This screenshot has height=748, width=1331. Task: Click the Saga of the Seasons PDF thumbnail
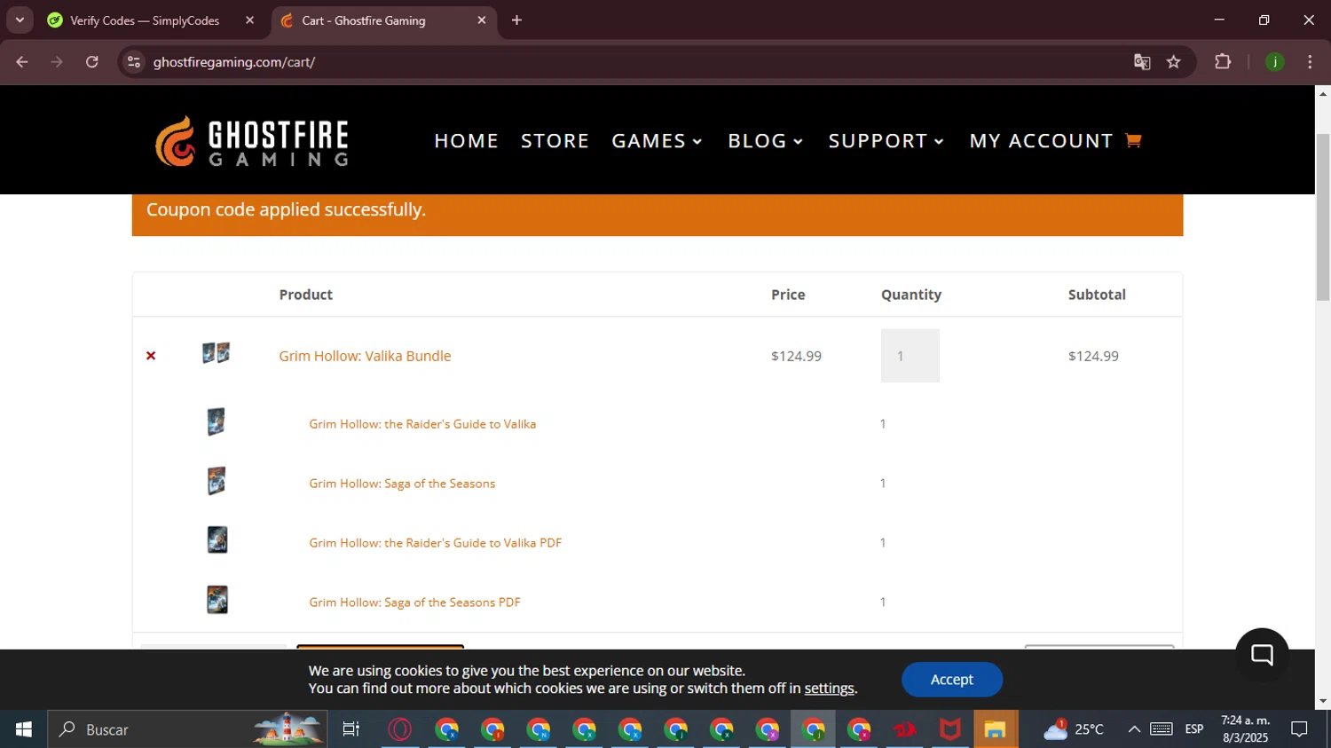pyautogui.click(x=217, y=600)
